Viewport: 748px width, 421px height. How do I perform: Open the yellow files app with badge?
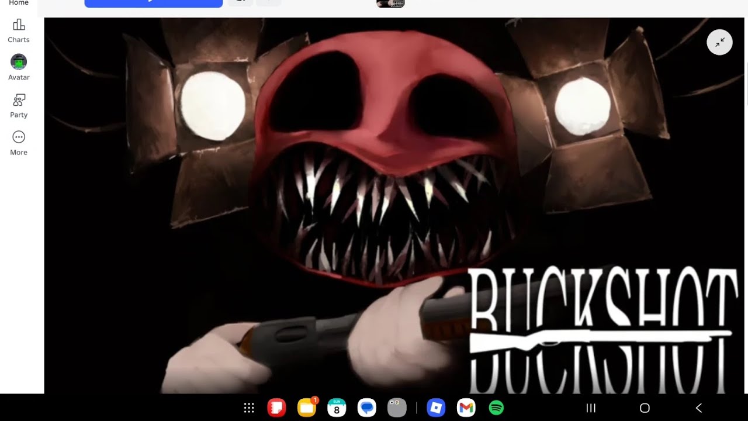coord(307,408)
